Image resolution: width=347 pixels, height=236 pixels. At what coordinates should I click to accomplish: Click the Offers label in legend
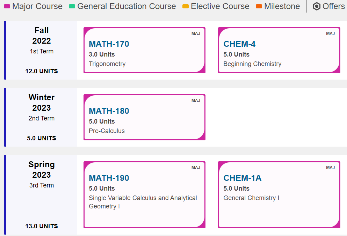pyautogui.click(x=333, y=6)
